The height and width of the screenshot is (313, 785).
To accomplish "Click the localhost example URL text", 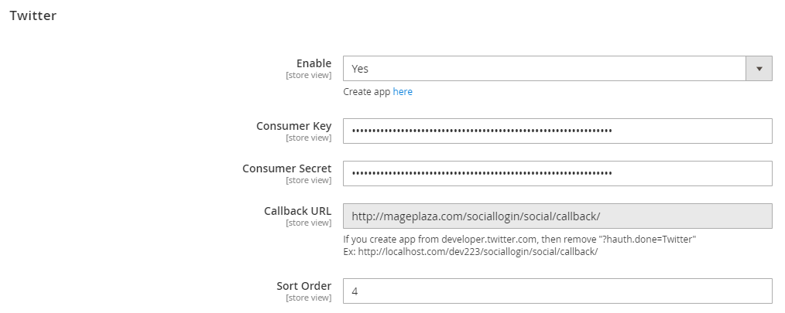I will (470, 252).
